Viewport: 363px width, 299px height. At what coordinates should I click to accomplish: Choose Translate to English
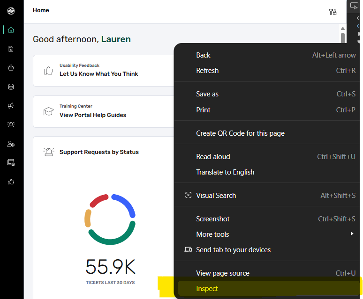click(267, 172)
